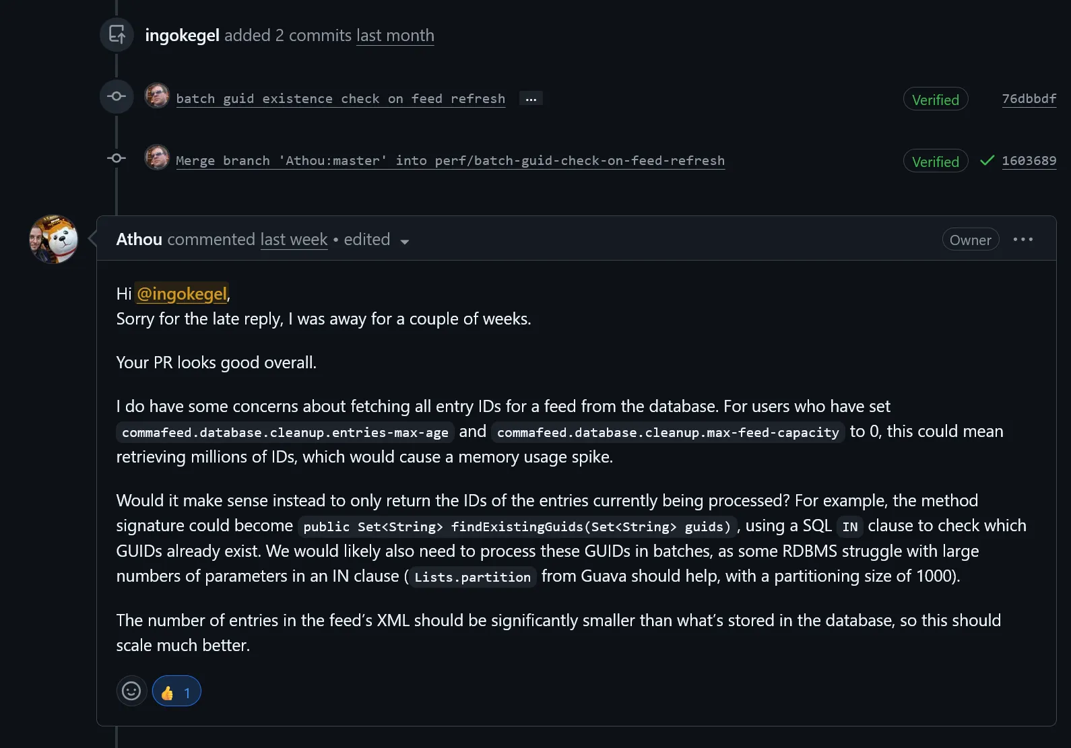Click the push commits timeline icon

click(x=117, y=34)
